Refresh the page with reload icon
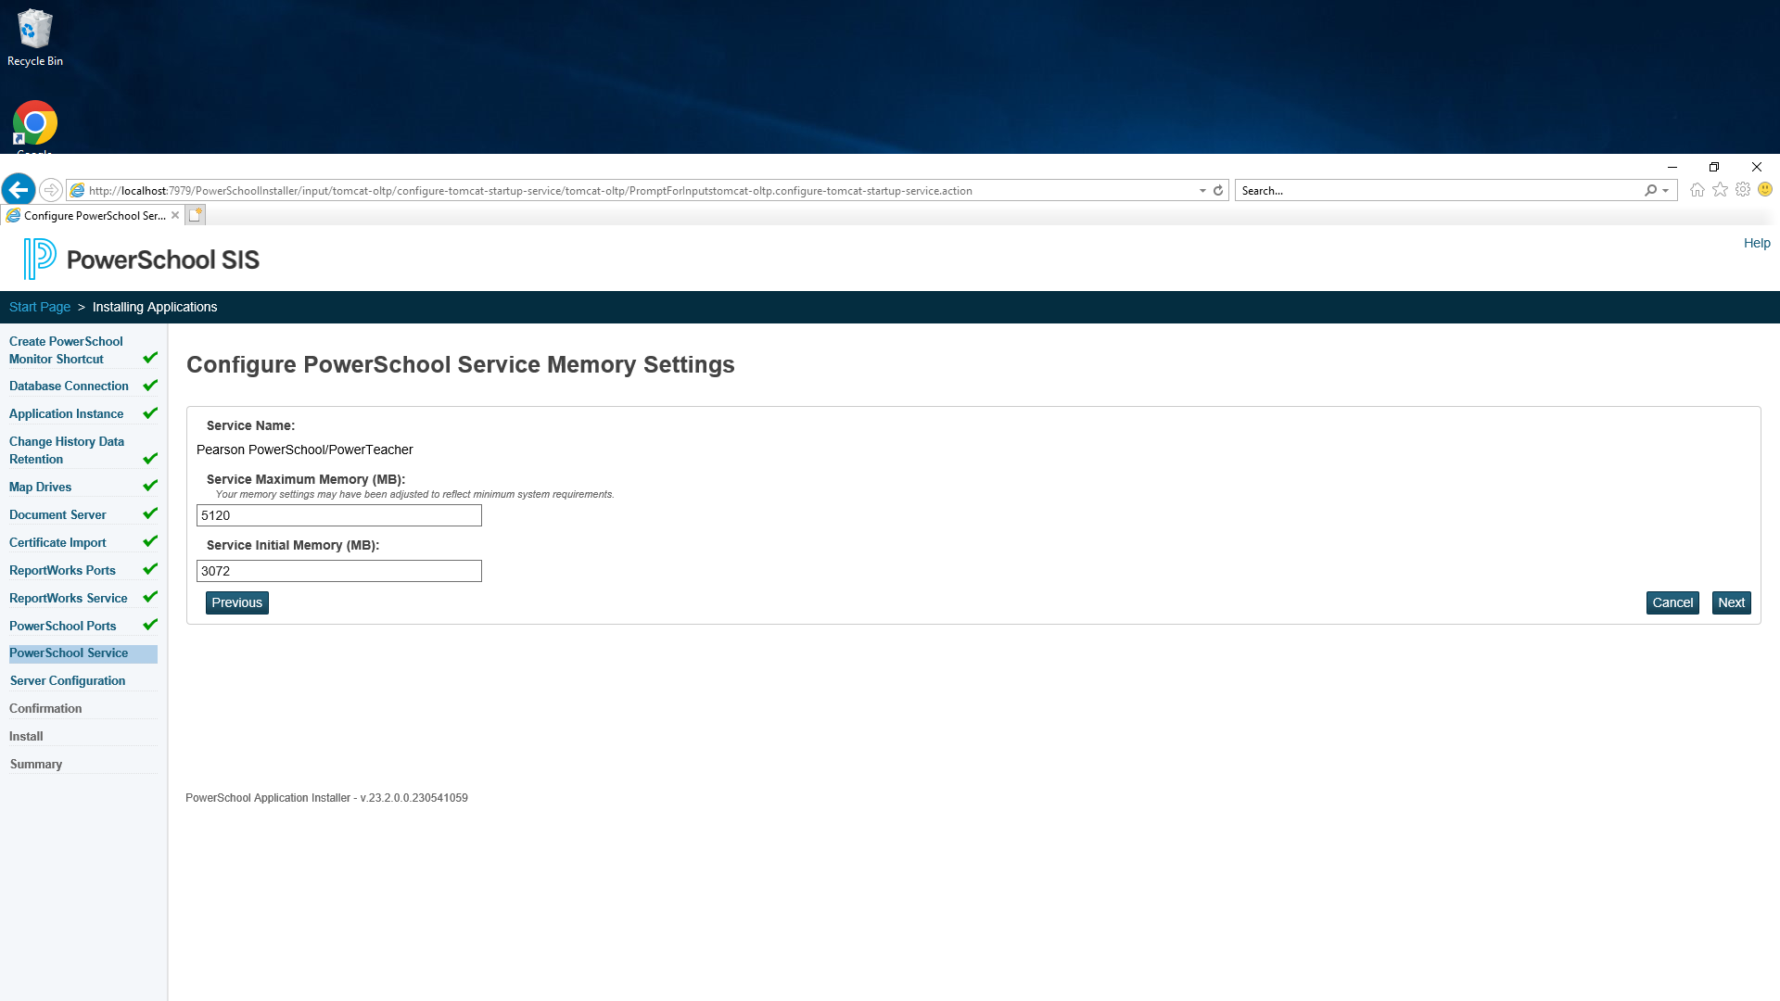Viewport: 1780px width, 1001px height. tap(1218, 190)
